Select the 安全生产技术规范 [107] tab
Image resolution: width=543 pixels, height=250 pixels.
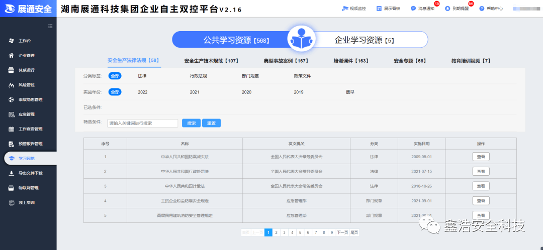click(x=211, y=61)
